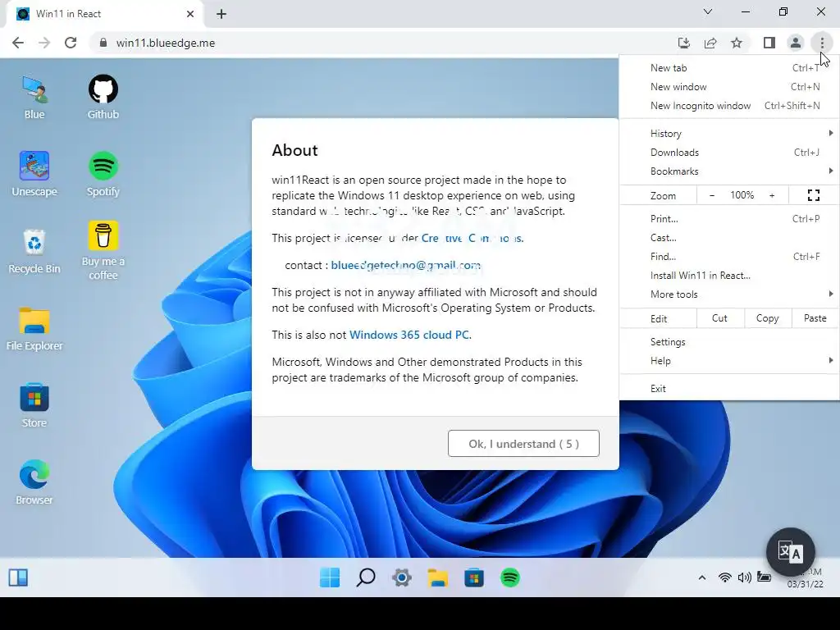Open Spotify from the taskbar
840x630 pixels.
pyautogui.click(x=510, y=577)
